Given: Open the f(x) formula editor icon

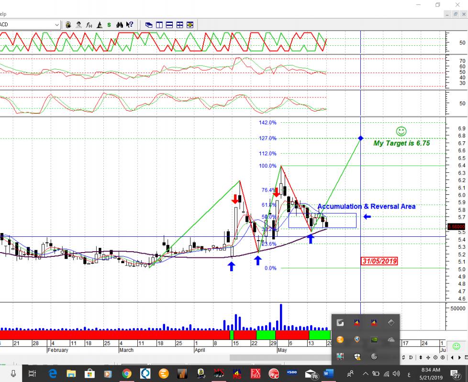Looking at the screenshot, I should [x=89, y=25].
